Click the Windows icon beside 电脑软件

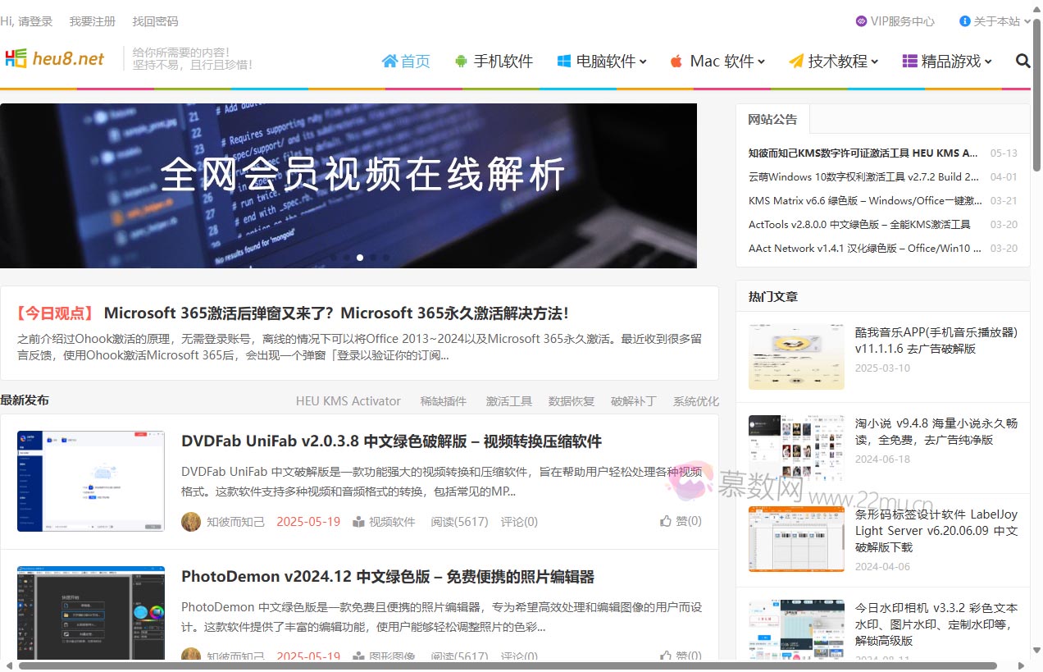pyautogui.click(x=564, y=60)
